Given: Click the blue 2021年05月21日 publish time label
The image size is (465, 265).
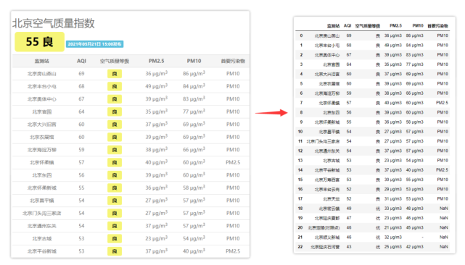Looking at the screenshot, I should click(x=94, y=44).
